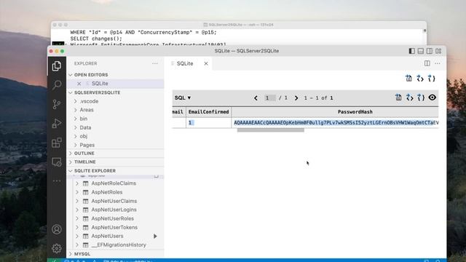Close SQLite in Open Editors list

79,84
